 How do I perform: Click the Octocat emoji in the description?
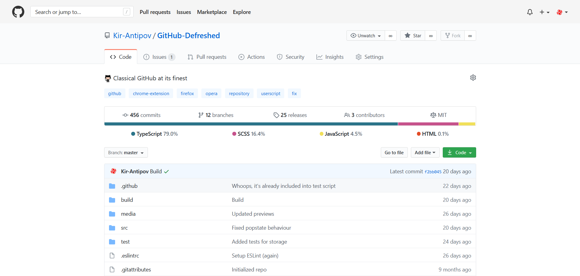click(108, 78)
